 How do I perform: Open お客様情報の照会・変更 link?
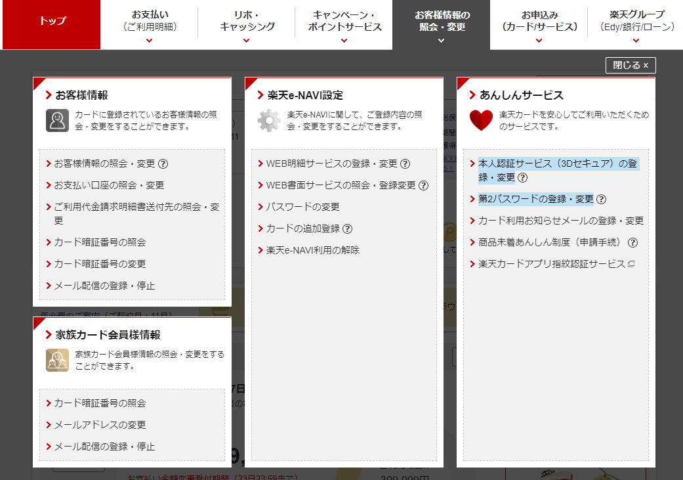[104, 164]
